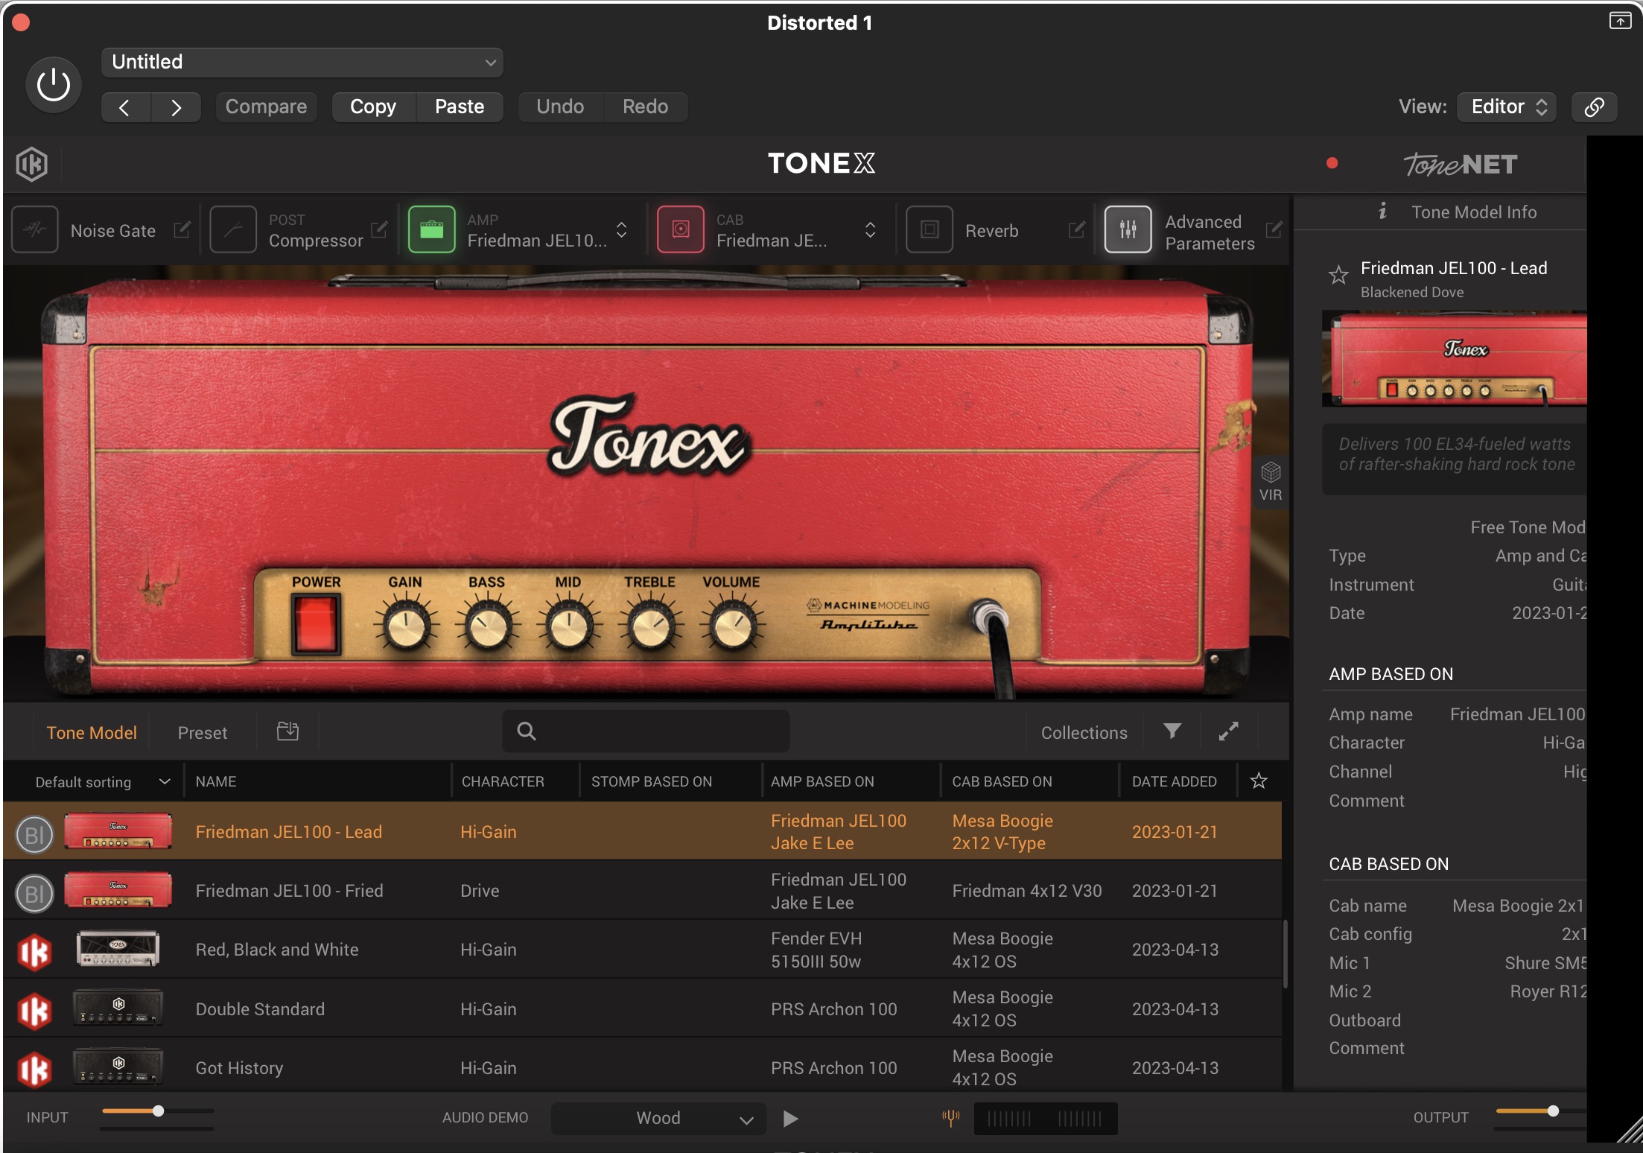Open the Untitled preset dropdown
The image size is (1643, 1153).
click(302, 62)
